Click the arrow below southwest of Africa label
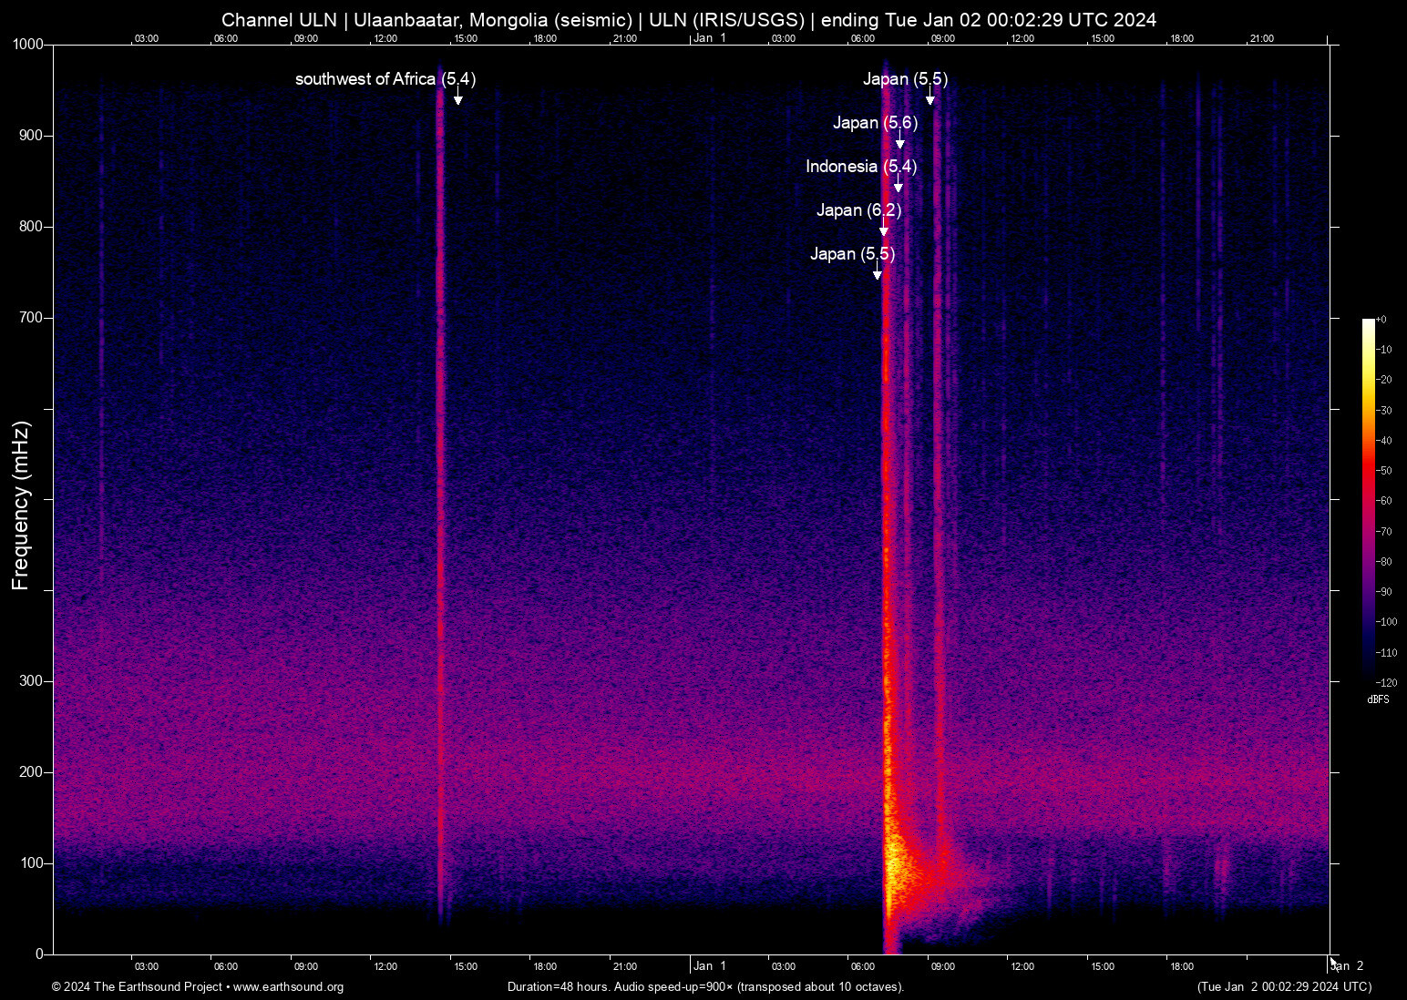This screenshot has width=1407, height=1000. pyautogui.click(x=458, y=98)
